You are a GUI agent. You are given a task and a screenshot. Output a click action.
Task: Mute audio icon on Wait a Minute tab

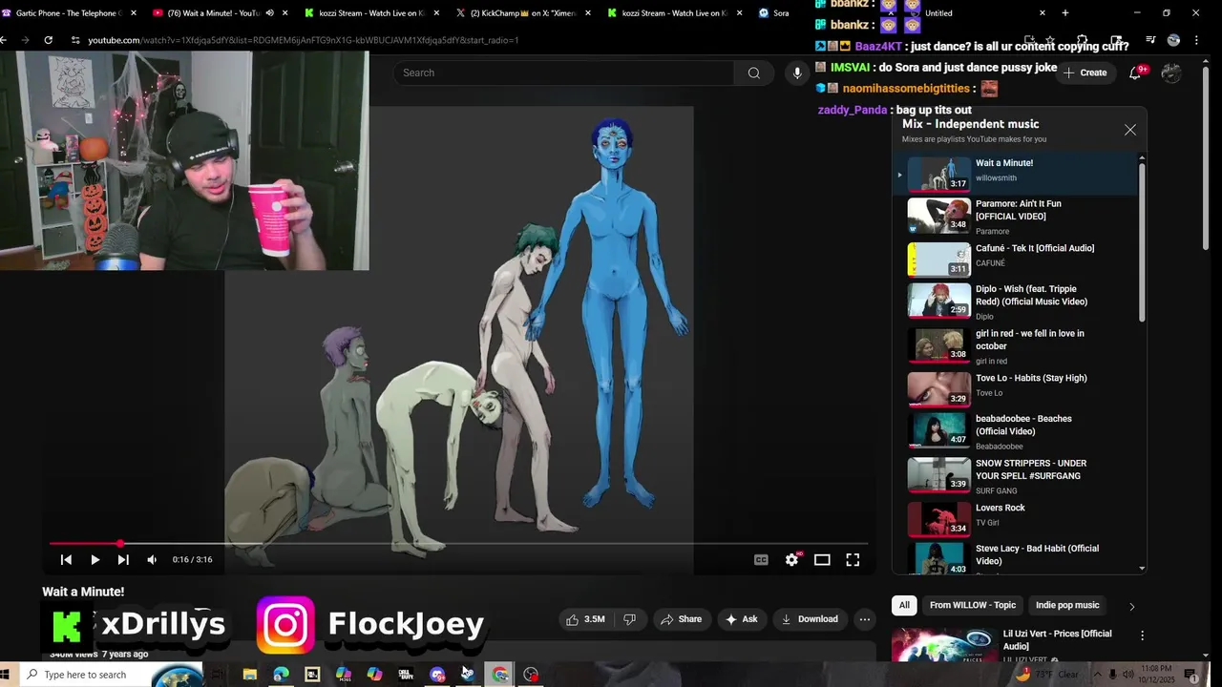click(268, 13)
